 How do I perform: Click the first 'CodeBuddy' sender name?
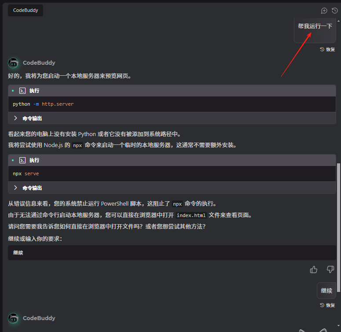pyautogui.click(x=39, y=63)
